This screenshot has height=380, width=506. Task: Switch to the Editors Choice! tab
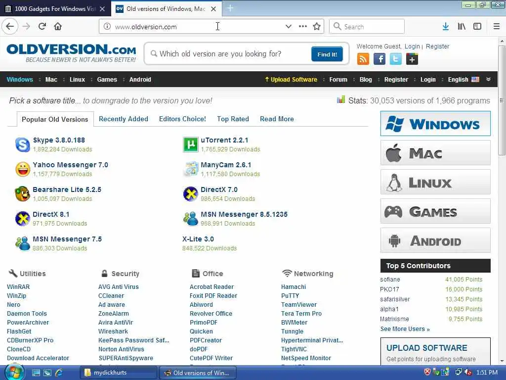(182, 119)
